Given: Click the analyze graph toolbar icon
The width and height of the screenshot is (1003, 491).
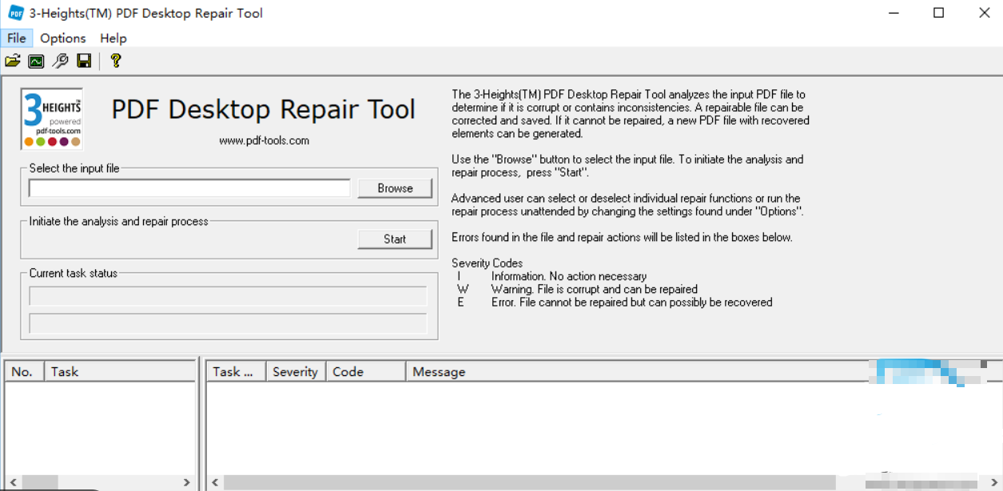Looking at the screenshot, I should tap(36, 61).
